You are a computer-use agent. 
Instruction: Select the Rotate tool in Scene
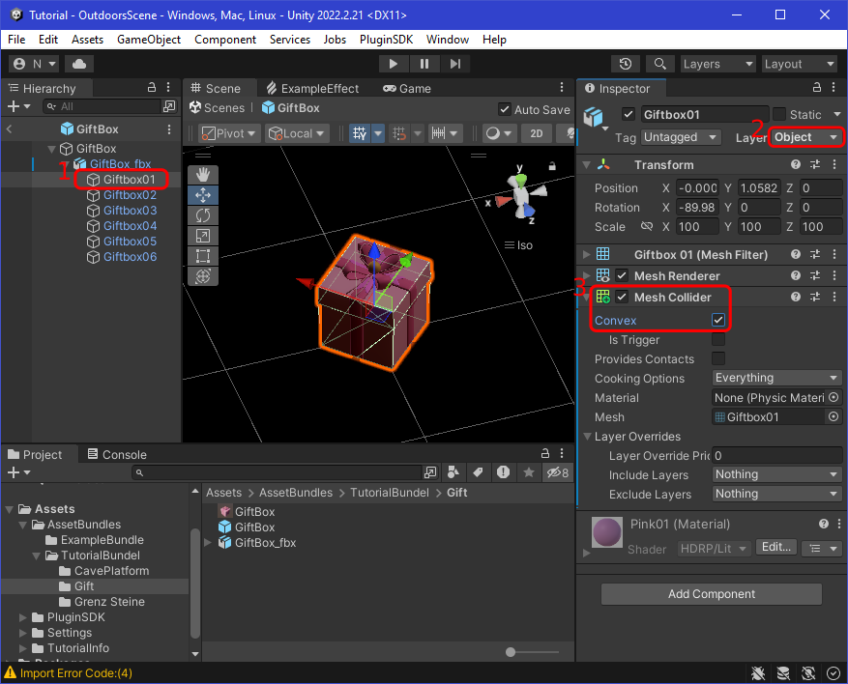[203, 215]
